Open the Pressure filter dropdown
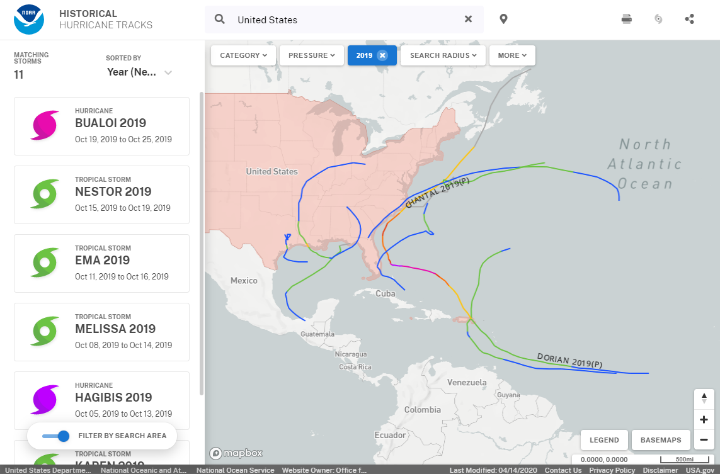 click(312, 55)
